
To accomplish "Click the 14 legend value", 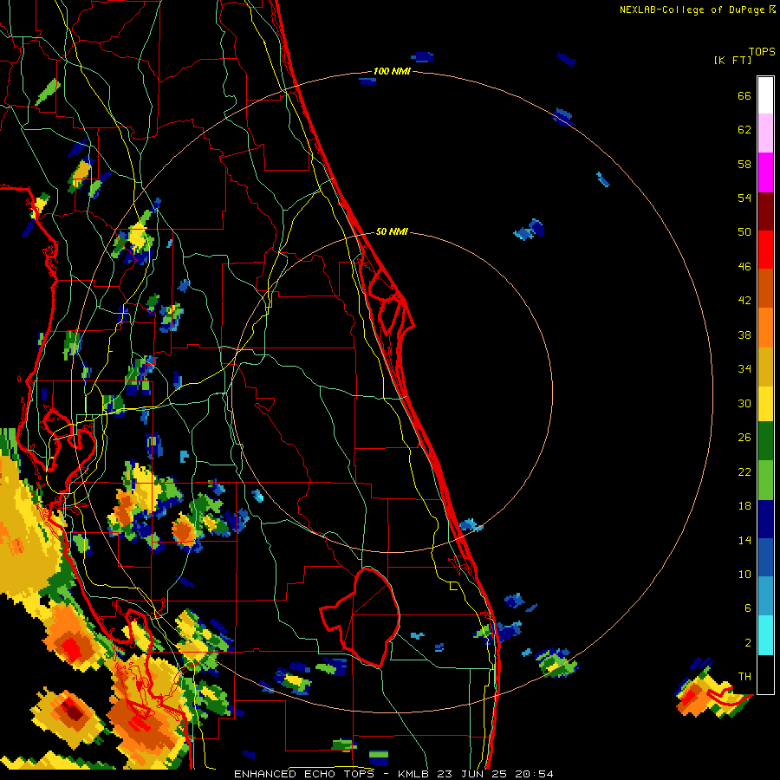I will (744, 540).
